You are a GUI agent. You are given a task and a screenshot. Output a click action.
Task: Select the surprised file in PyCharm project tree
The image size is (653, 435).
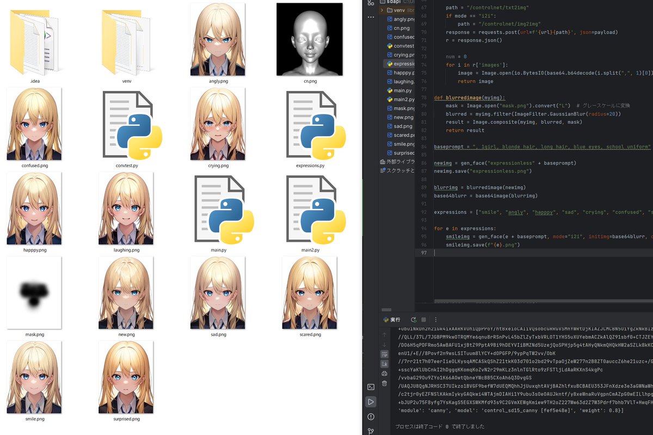coord(401,153)
